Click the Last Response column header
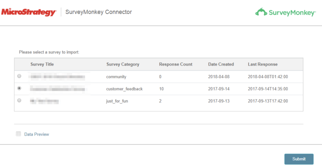Image resolution: width=322 pixels, height=168 pixels. tap(263, 64)
